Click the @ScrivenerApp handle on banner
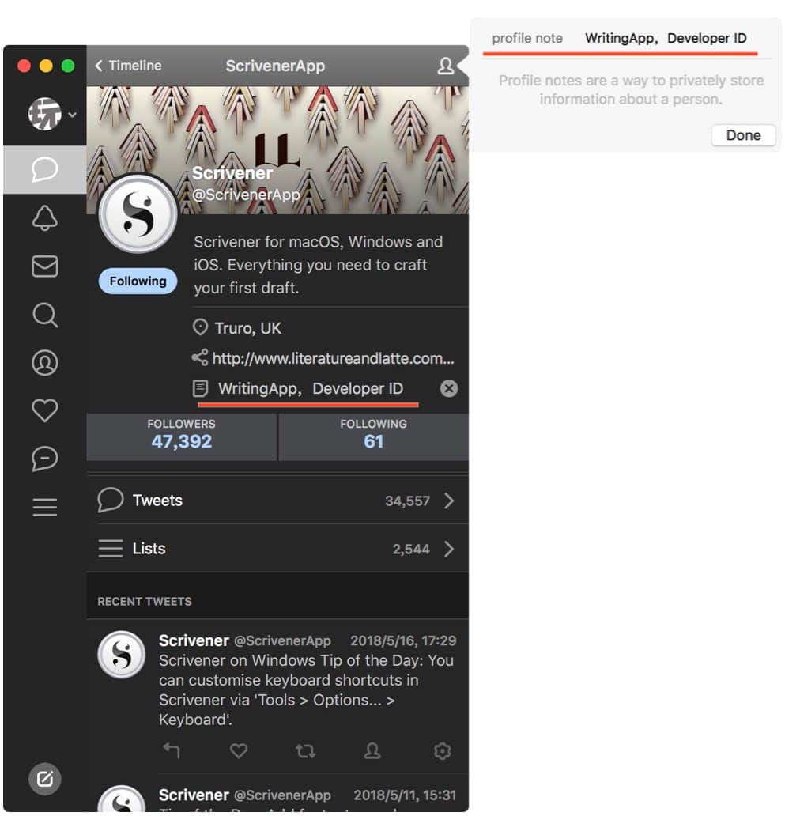The height and width of the screenshot is (816, 800). tap(246, 195)
